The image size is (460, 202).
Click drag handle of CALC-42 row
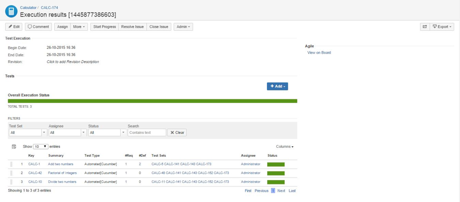[x=11, y=173]
